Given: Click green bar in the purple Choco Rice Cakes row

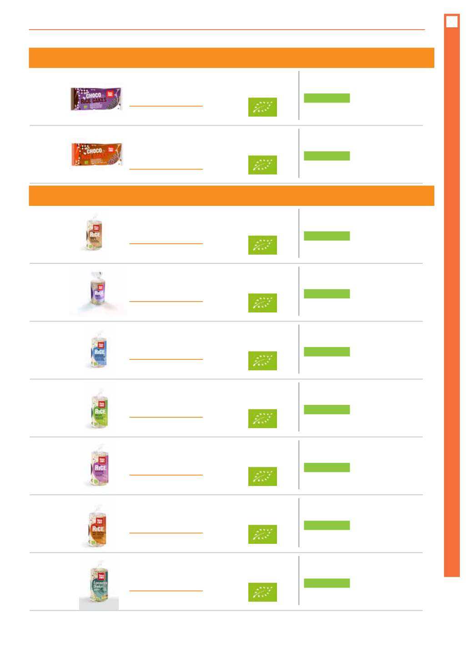Looking at the screenshot, I should [x=327, y=98].
